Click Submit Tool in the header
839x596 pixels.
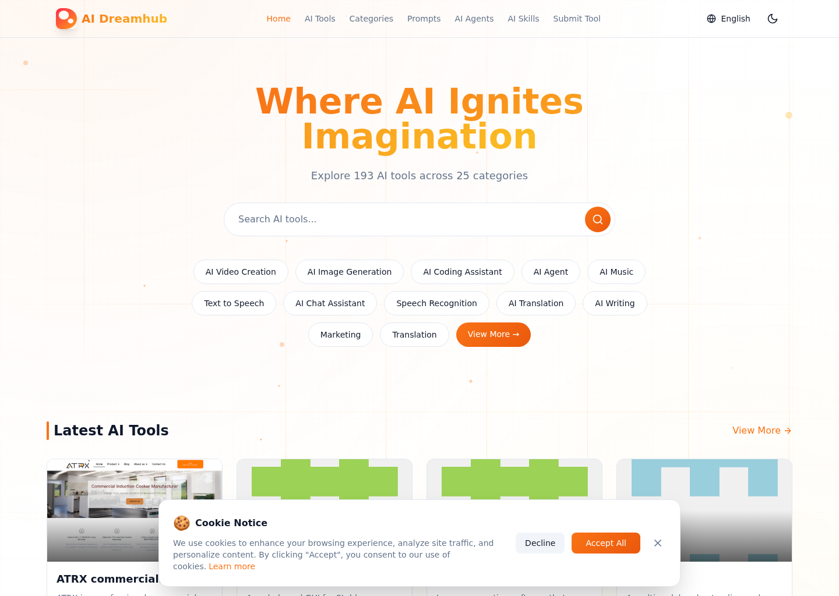pyautogui.click(x=576, y=19)
